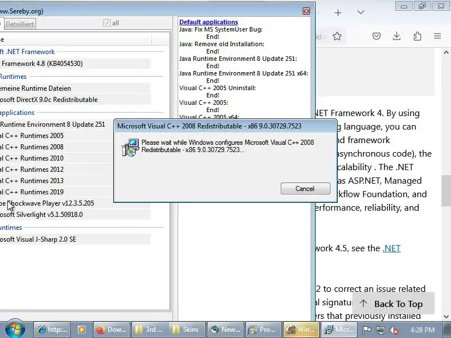The height and width of the screenshot is (338, 451).
Task: Open the Default applications link
Action: tap(209, 22)
